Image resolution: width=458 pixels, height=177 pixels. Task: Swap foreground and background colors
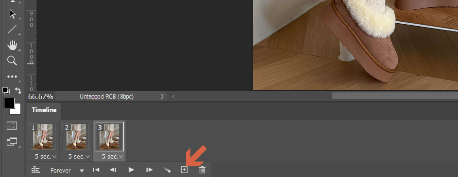tap(18, 91)
